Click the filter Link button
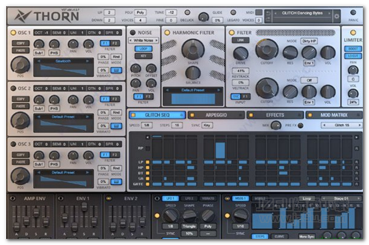Image resolution: width=369 pixels, height=245 pixels. point(240,40)
